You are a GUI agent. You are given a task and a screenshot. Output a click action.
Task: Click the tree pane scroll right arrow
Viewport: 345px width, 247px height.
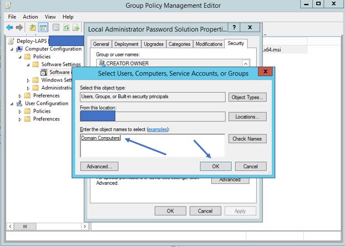pos(85,226)
